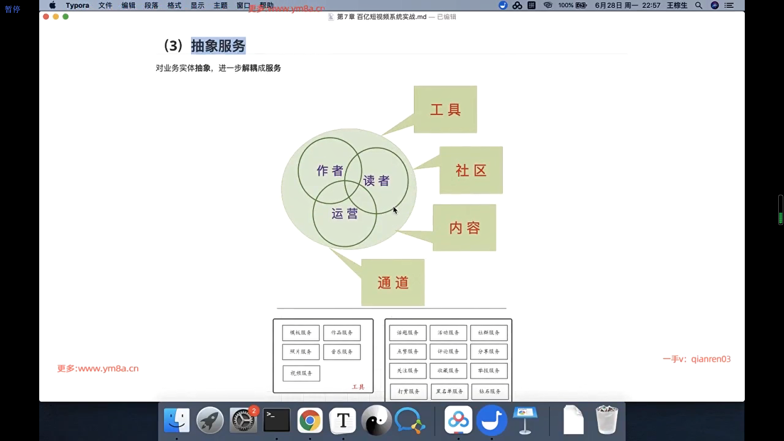This screenshot has height=441, width=784.
Task: Open the 主题 menu
Action: tap(220, 5)
